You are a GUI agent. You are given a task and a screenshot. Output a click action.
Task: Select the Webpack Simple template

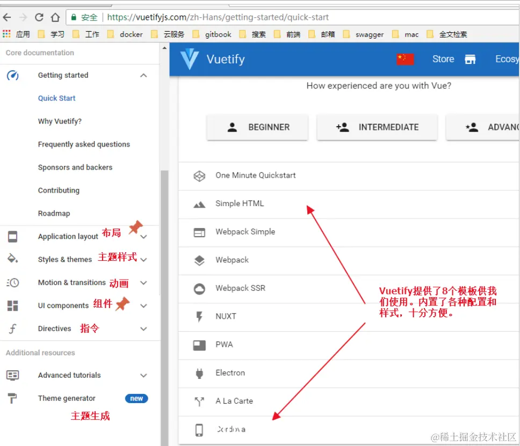[349, 232]
